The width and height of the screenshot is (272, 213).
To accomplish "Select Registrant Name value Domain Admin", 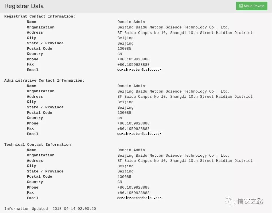I will [x=131, y=22].
